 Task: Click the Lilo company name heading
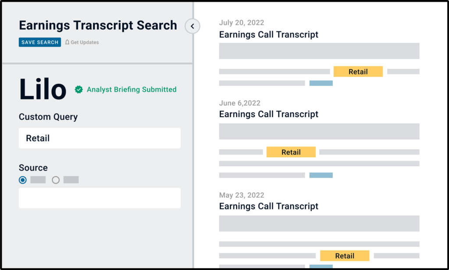[x=43, y=89]
